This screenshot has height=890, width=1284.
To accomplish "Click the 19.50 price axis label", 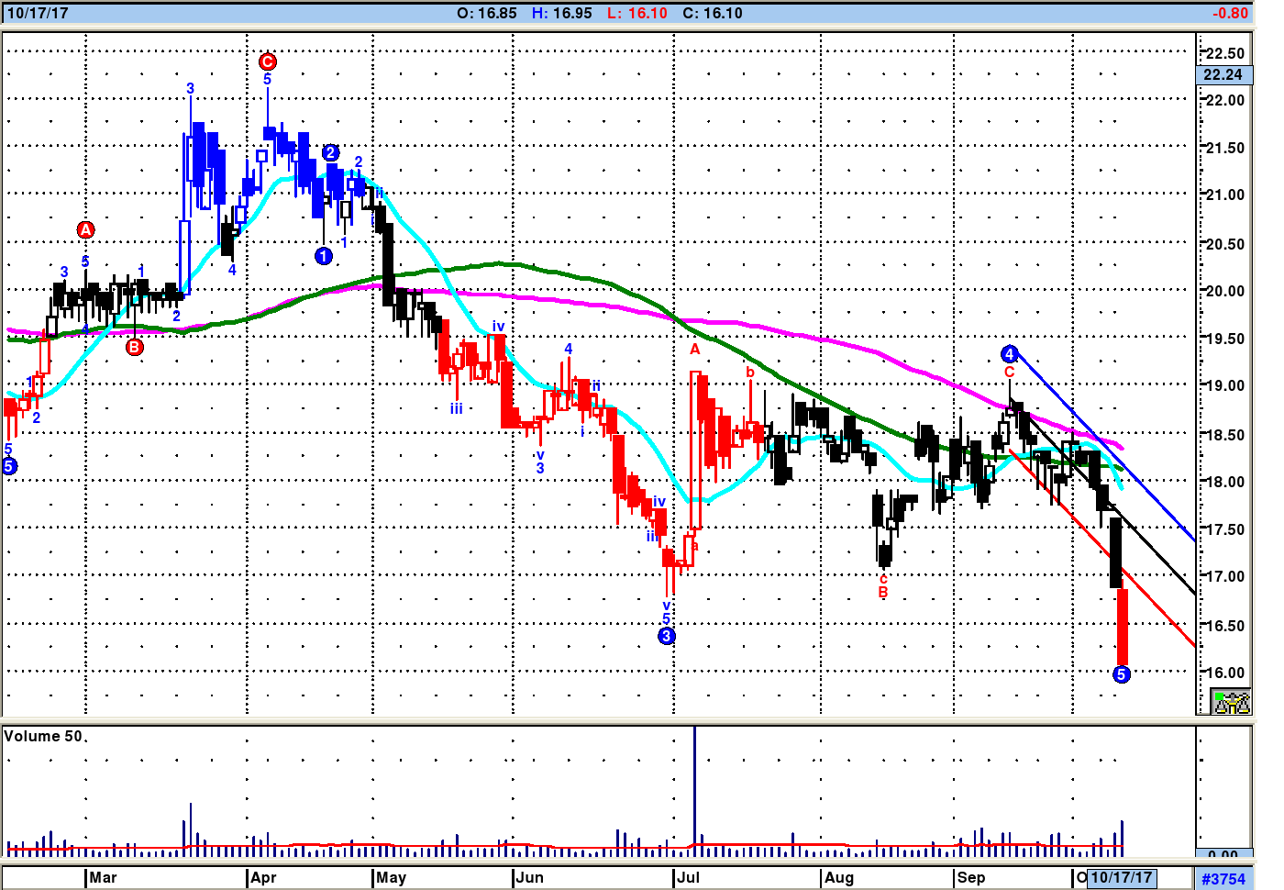I will 1225,338.
